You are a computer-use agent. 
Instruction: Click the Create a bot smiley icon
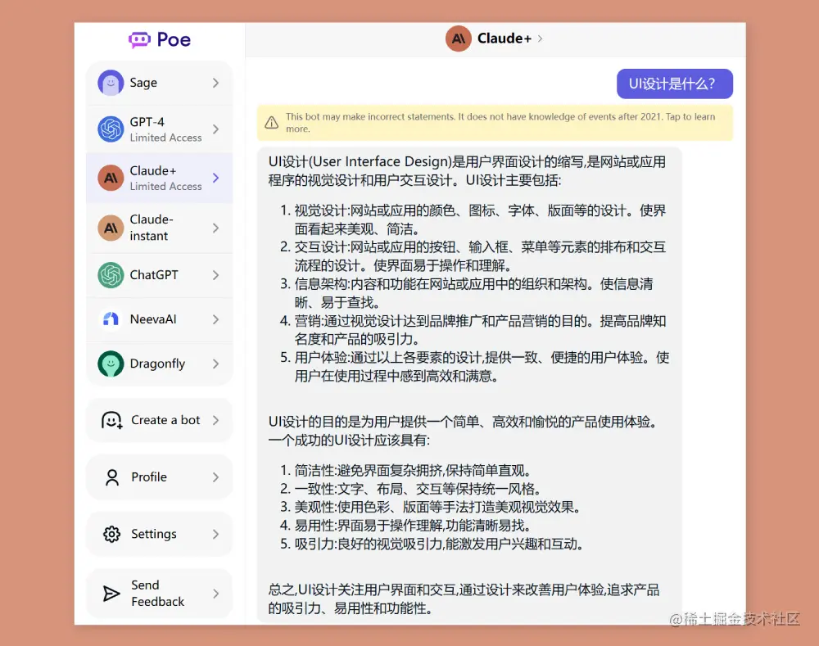tap(111, 420)
